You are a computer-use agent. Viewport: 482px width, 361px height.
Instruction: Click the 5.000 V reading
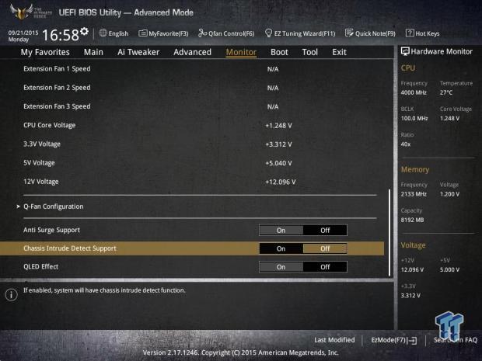coord(449,269)
